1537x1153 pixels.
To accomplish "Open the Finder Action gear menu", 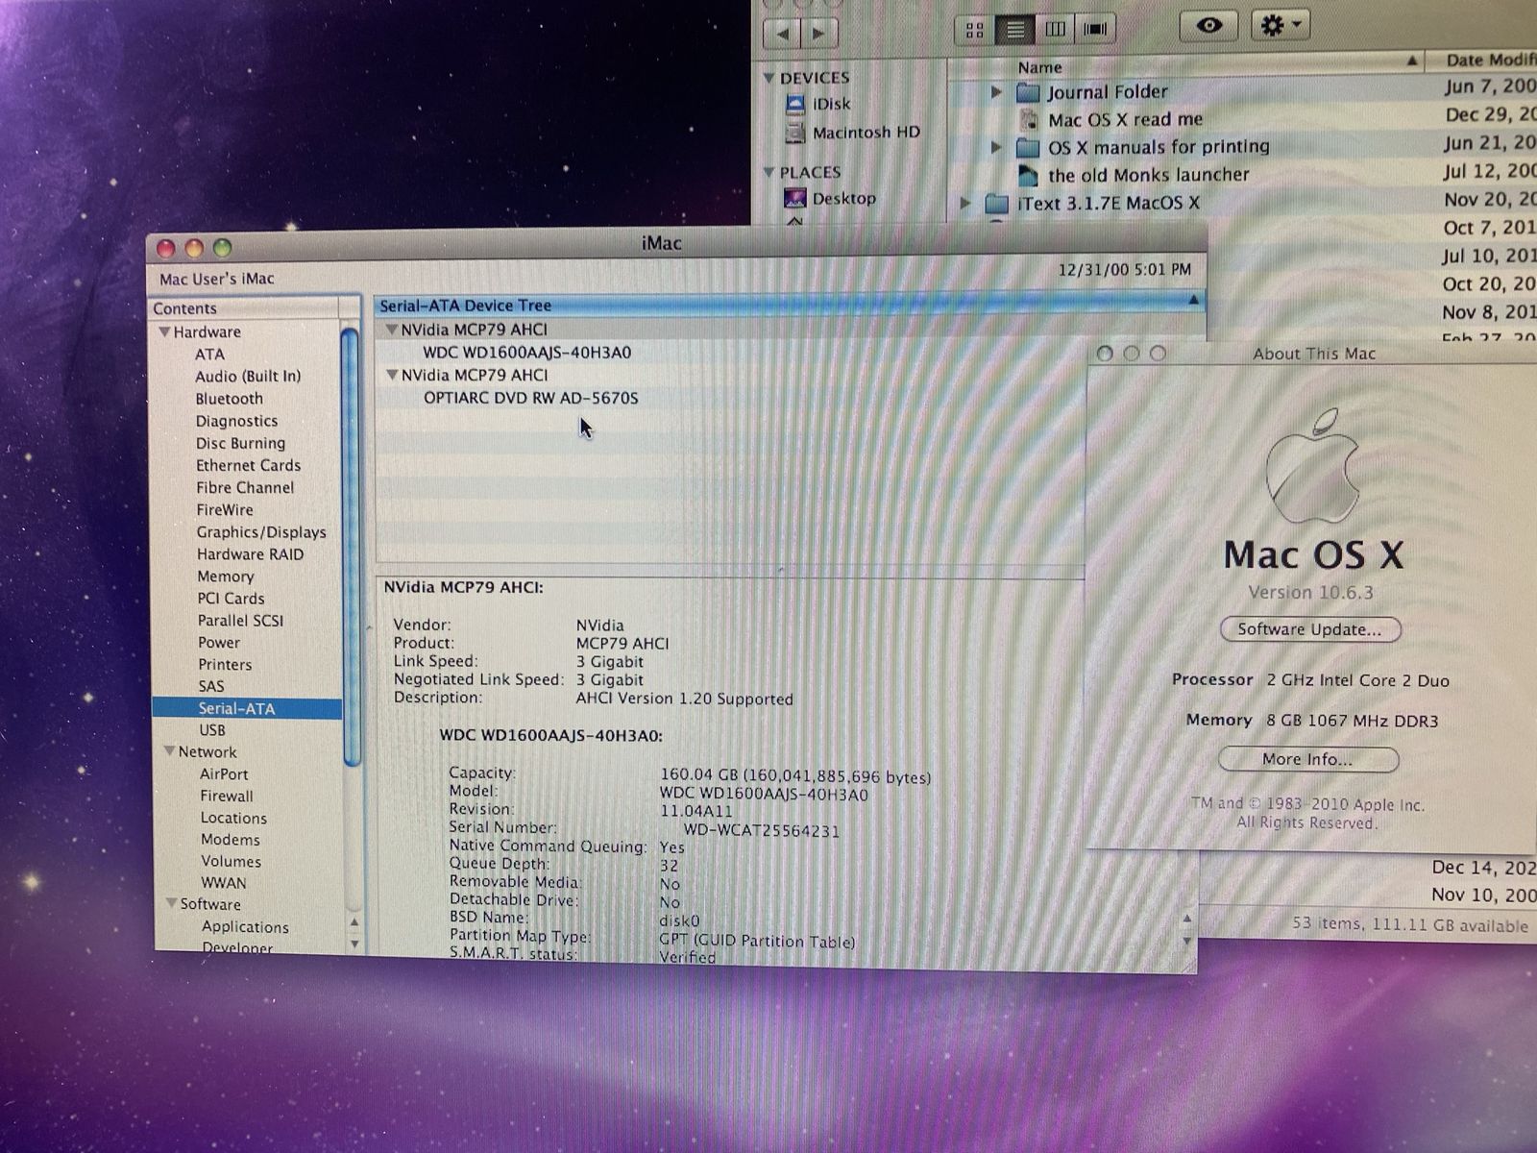I will pyautogui.click(x=1281, y=25).
